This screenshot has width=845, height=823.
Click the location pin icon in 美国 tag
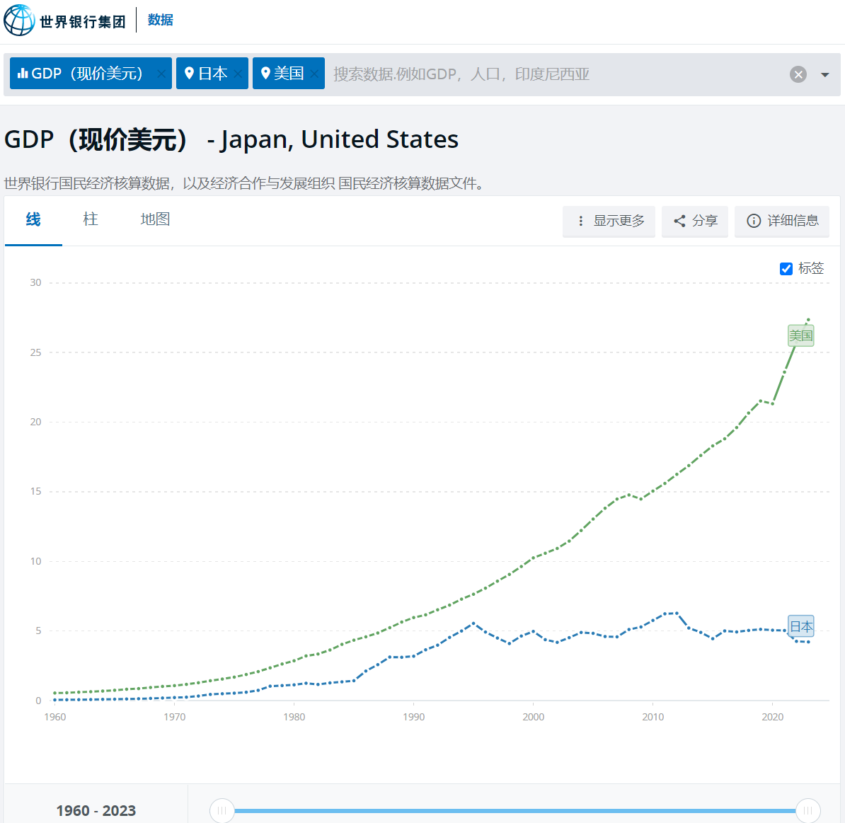(265, 73)
